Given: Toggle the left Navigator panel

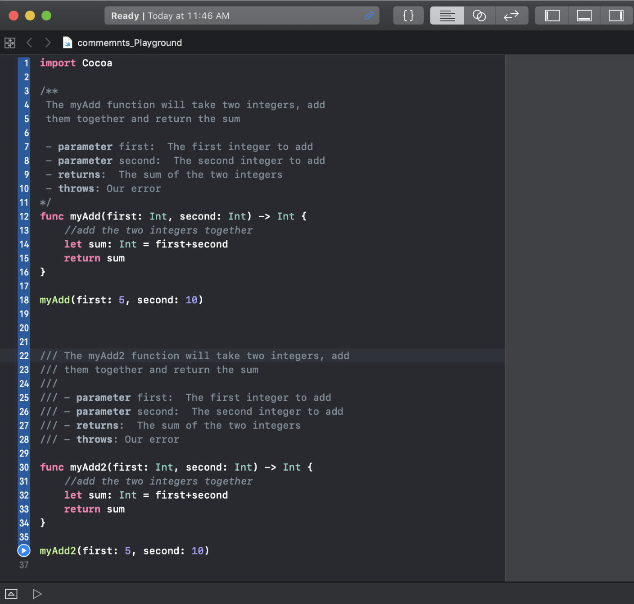Looking at the screenshot, I should pos(552,16).
